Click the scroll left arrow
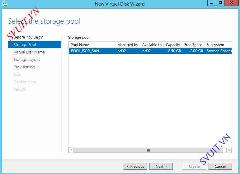 (x=71, y=150)
